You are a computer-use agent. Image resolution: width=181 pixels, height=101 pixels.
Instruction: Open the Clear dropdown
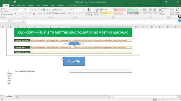click(x=163, y=14)
